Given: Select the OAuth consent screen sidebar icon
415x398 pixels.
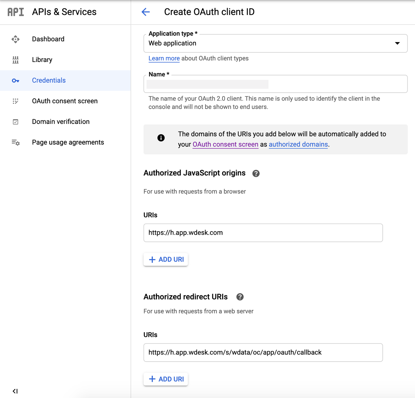Looking at the screenshot, I should point(16,101).
